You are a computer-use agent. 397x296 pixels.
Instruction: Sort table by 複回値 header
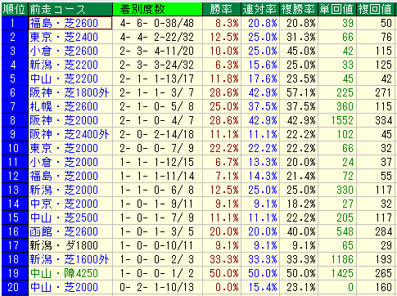coord(376,9)
